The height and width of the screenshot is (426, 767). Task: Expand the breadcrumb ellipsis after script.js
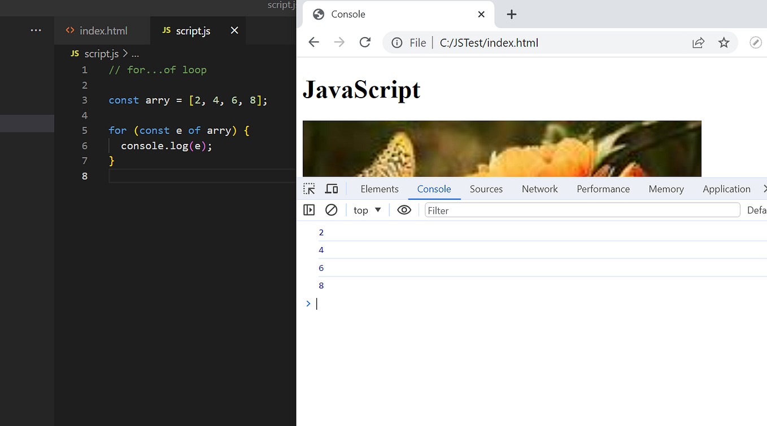pos(135,54)
